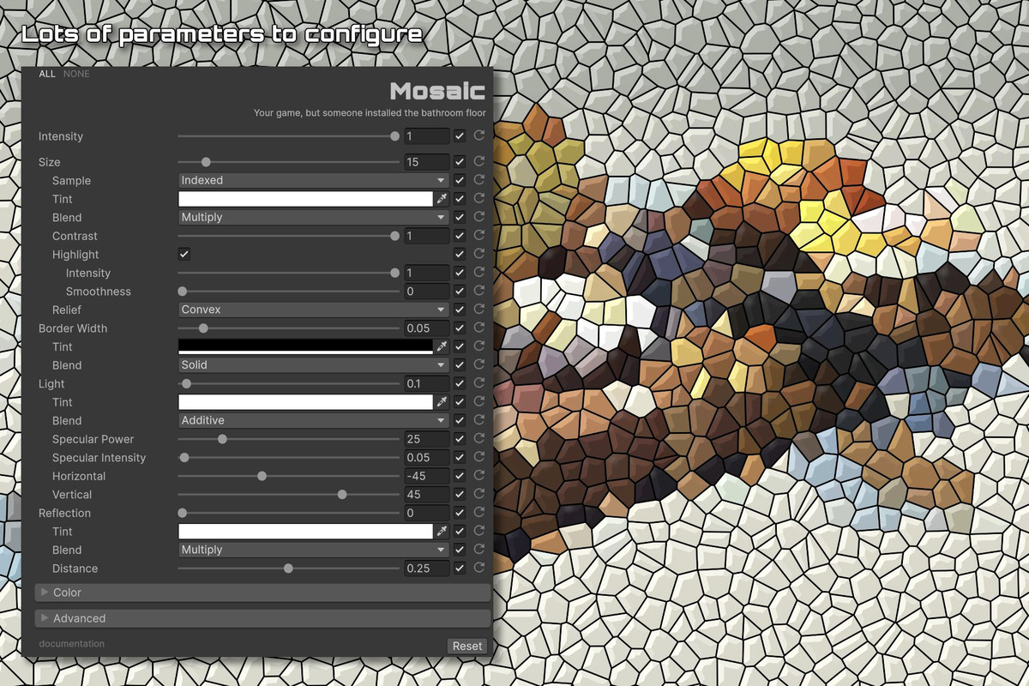Viewport: 1029px width, 686px height.
Task: Click the Horizontal value field showing -45
Action: coord(427,476)
